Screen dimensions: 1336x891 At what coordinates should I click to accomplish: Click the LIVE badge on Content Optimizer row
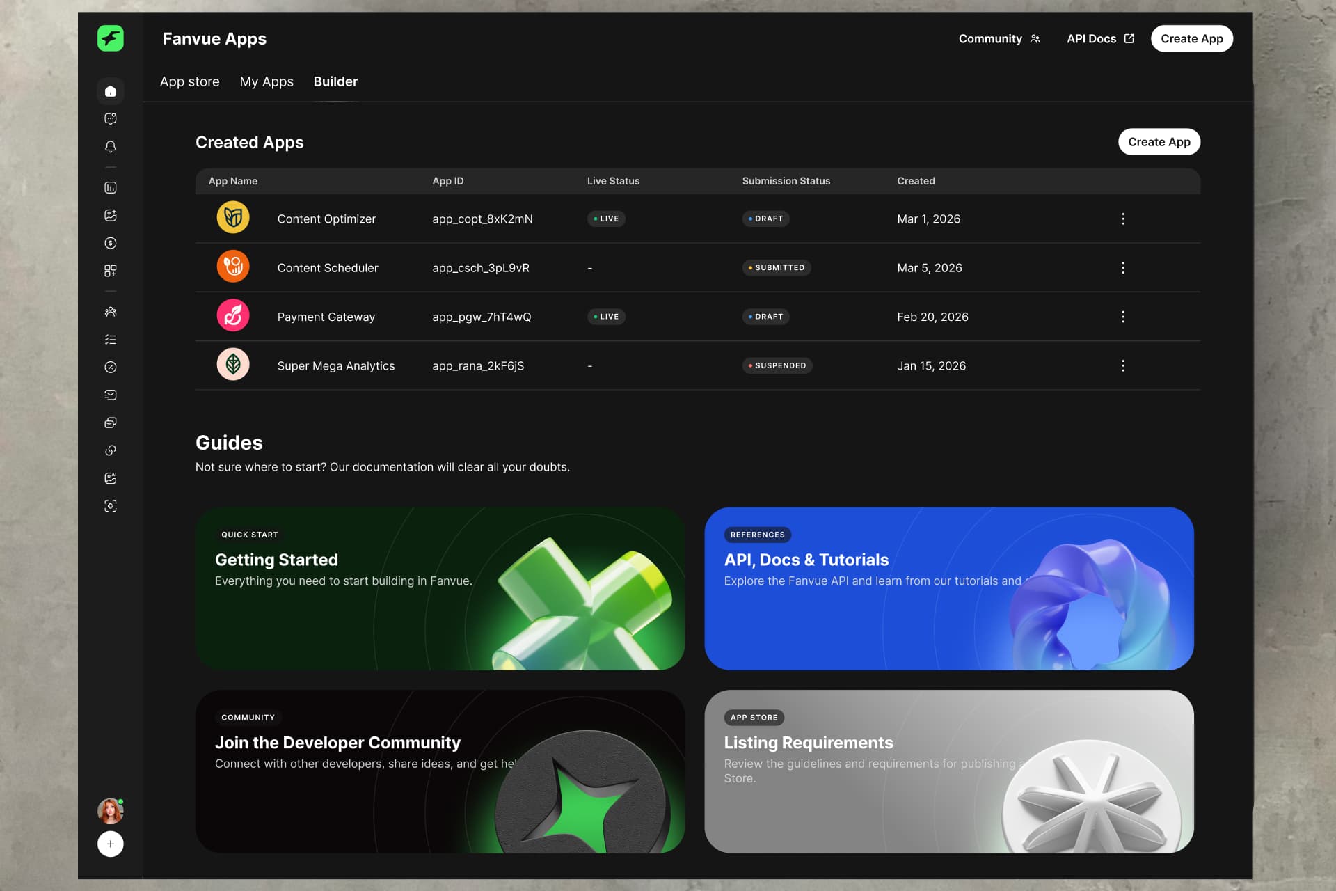pos(606,219)
